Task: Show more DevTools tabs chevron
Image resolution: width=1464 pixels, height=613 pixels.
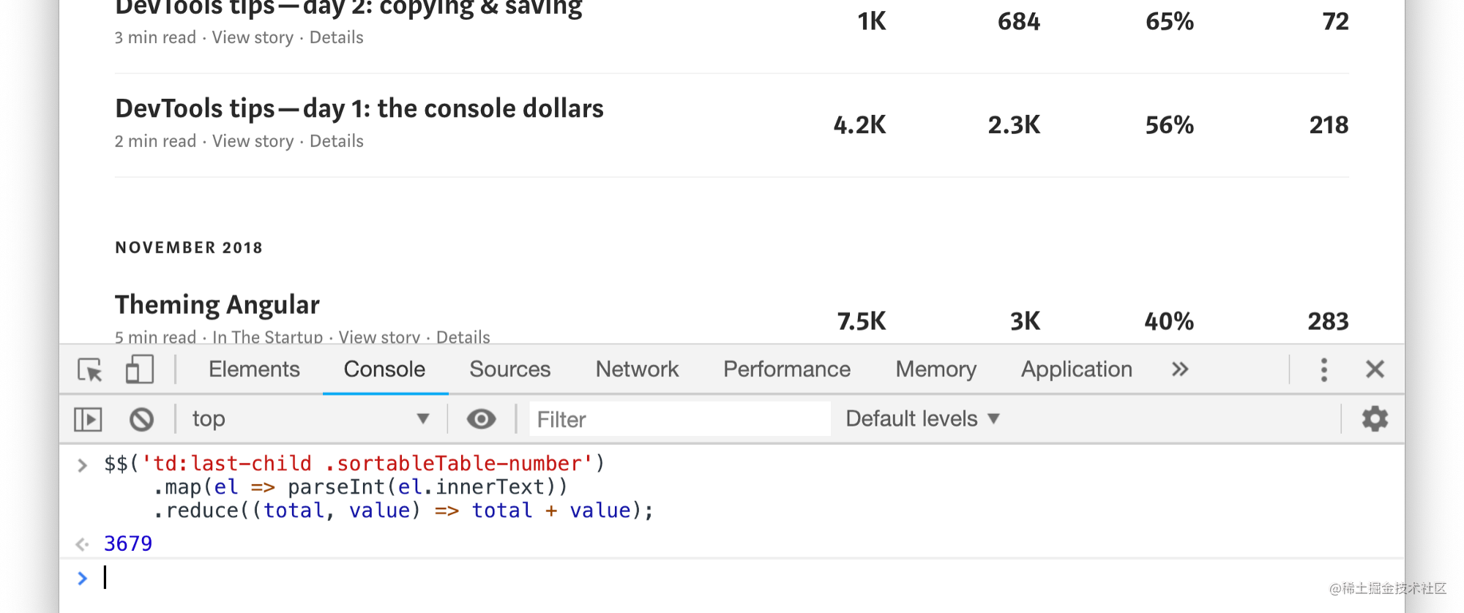Action: (1179, 369)
